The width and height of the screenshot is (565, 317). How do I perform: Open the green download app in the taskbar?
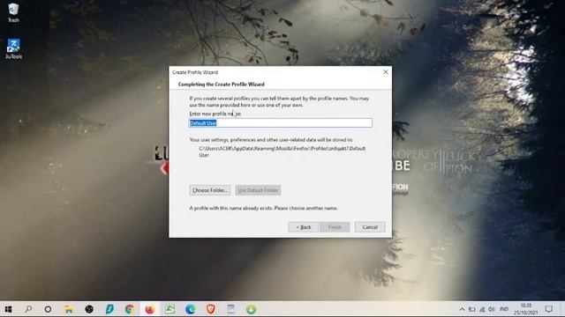tap(251, 309)
